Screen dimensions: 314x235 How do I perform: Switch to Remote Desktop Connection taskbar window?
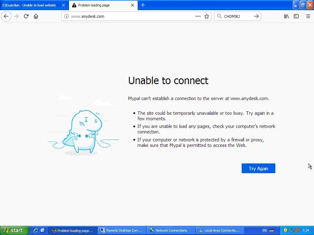coord(122,230)
